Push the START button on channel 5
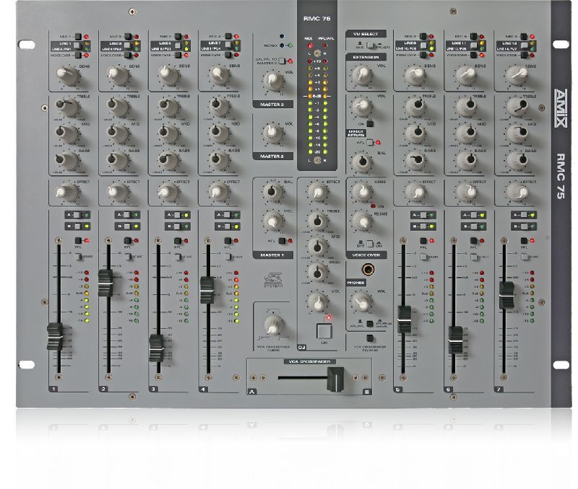The image size is (578, 489). click(x=423, y=257)
